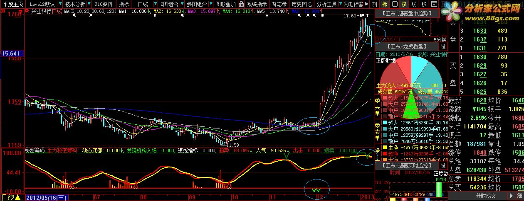Image resolution: width=524 pixels, height=201 pixels.
Task: Open the 2图组合 dropdown arrow
Action: (181, 4)
